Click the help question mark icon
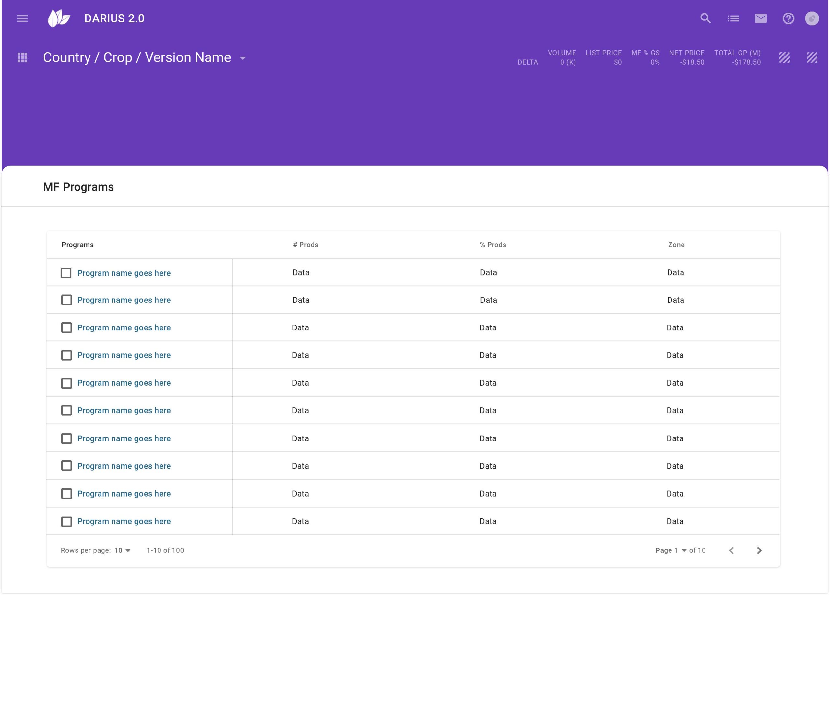Image resolution: width=830 pixels, height=716 pixels. [788, 19]
